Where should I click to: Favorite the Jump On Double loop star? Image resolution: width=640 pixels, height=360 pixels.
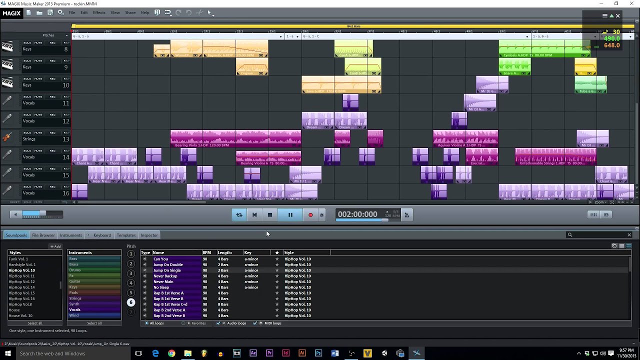[276, 264]
